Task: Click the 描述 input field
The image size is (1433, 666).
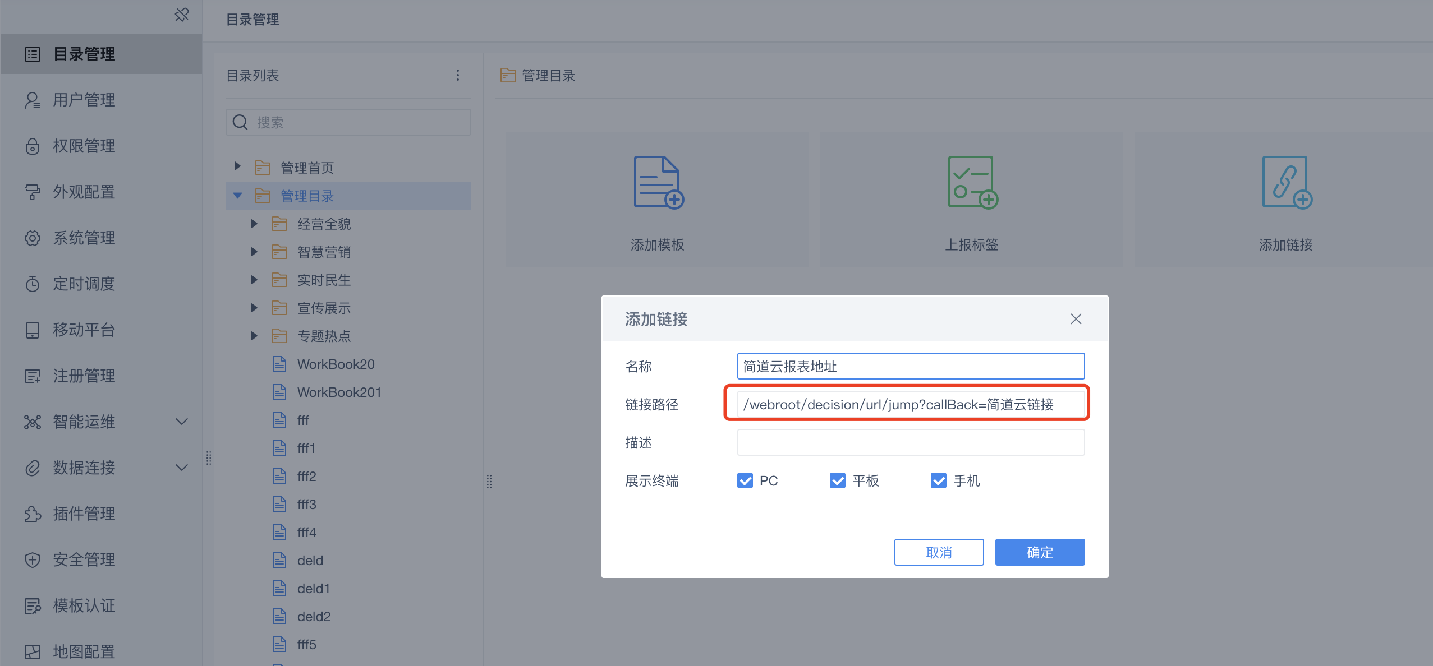Action: pos(910,442)
